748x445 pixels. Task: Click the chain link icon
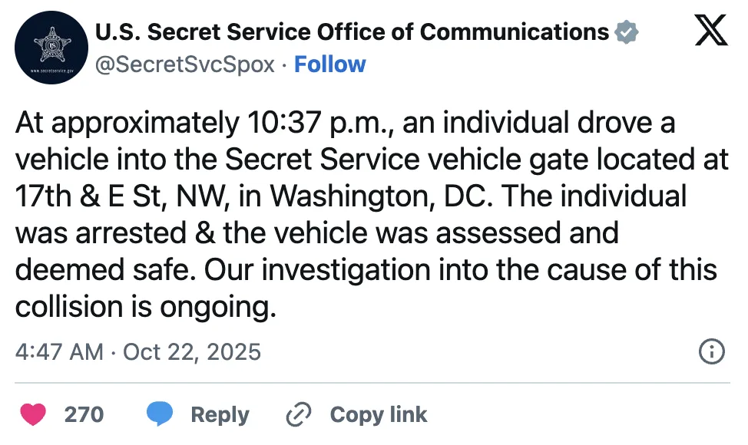point(297,415)
